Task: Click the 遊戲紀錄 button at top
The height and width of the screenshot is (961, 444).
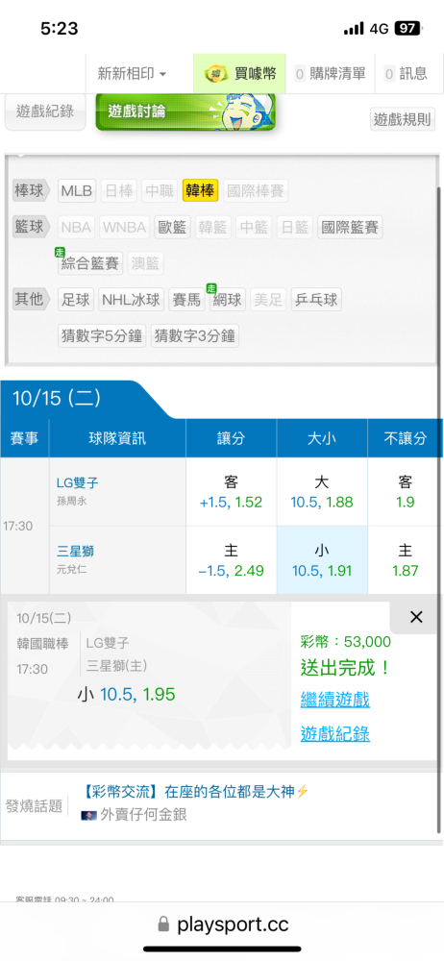Action: click(x=45, y=111)
